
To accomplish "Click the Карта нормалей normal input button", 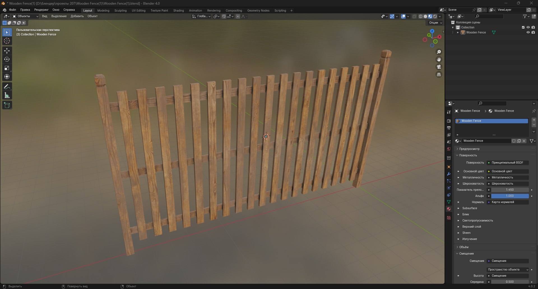I will (508, 202).
